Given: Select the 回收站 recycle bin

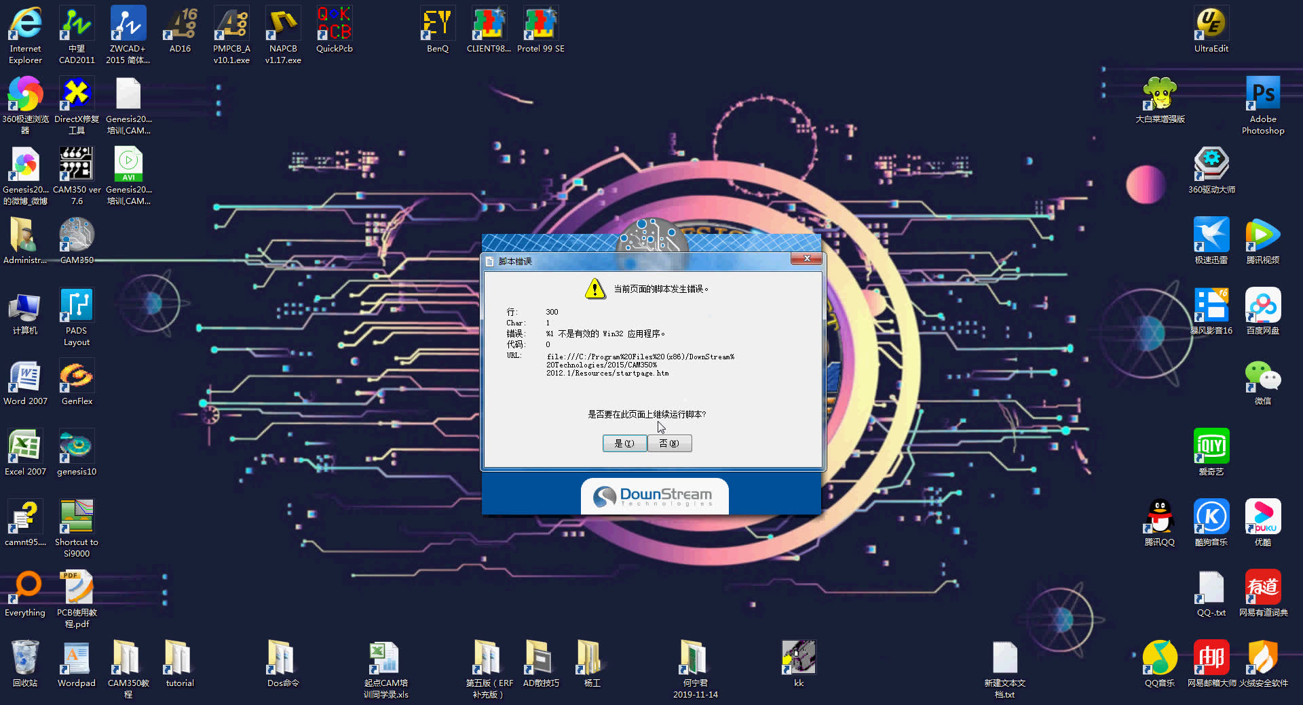Looking at the screenshot, I should click(x=25, y=658).
